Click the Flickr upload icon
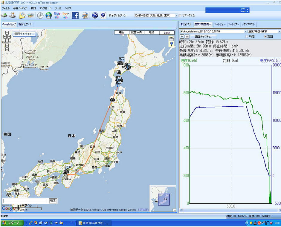The width and height of the screenshot is (281, 227). (x=57, y=15)
